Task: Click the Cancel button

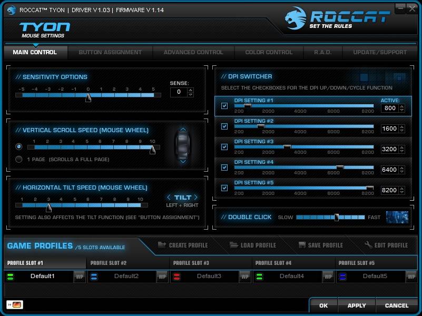Action: point(397,305)
